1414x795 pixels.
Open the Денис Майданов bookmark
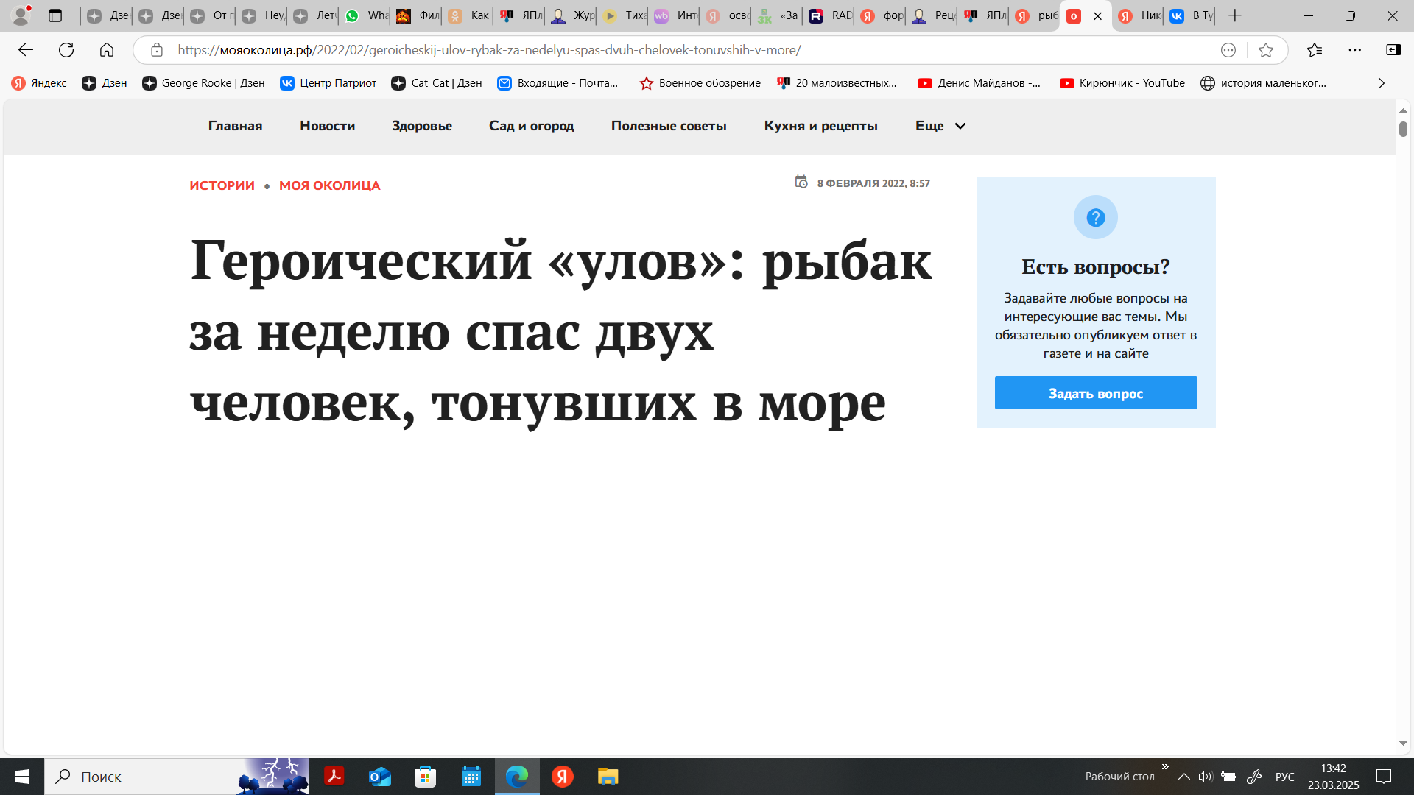(x=979, y=83)
